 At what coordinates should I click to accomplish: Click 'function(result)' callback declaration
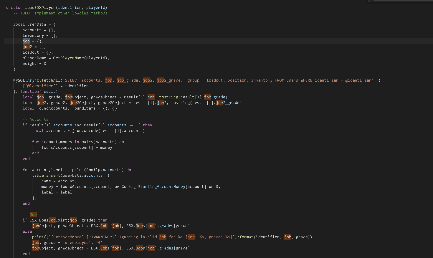coord(39,91)
